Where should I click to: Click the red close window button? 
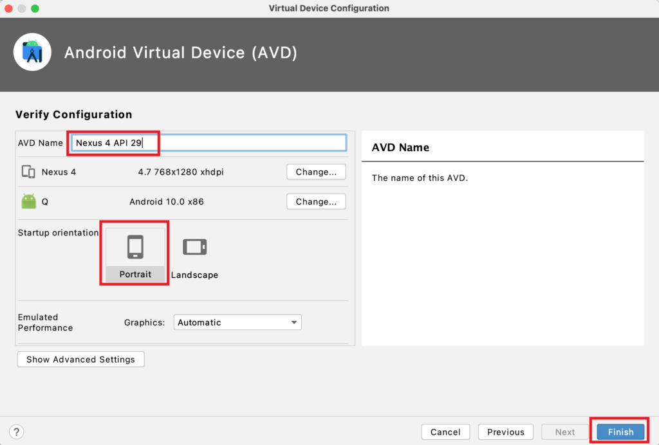coord(8,8)
